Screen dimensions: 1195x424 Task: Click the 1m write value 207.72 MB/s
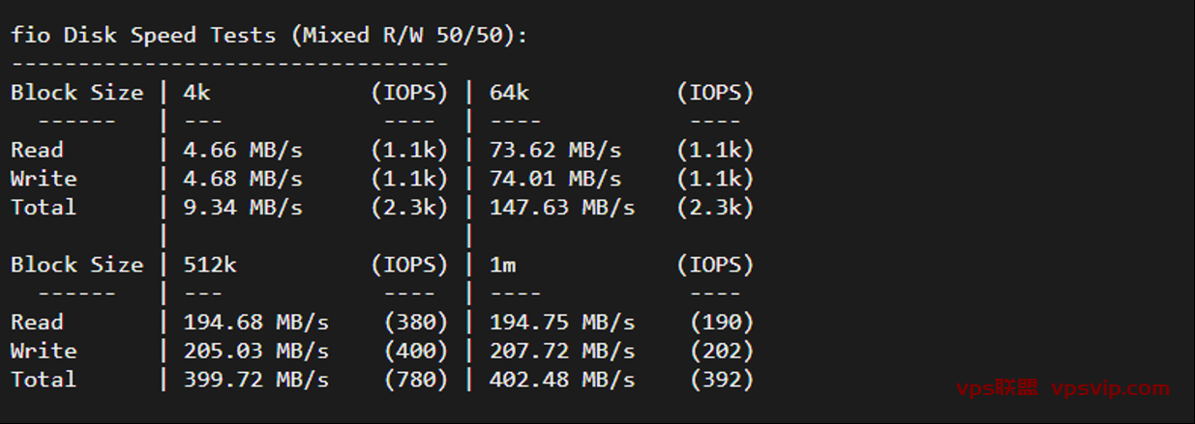[561, 351]
